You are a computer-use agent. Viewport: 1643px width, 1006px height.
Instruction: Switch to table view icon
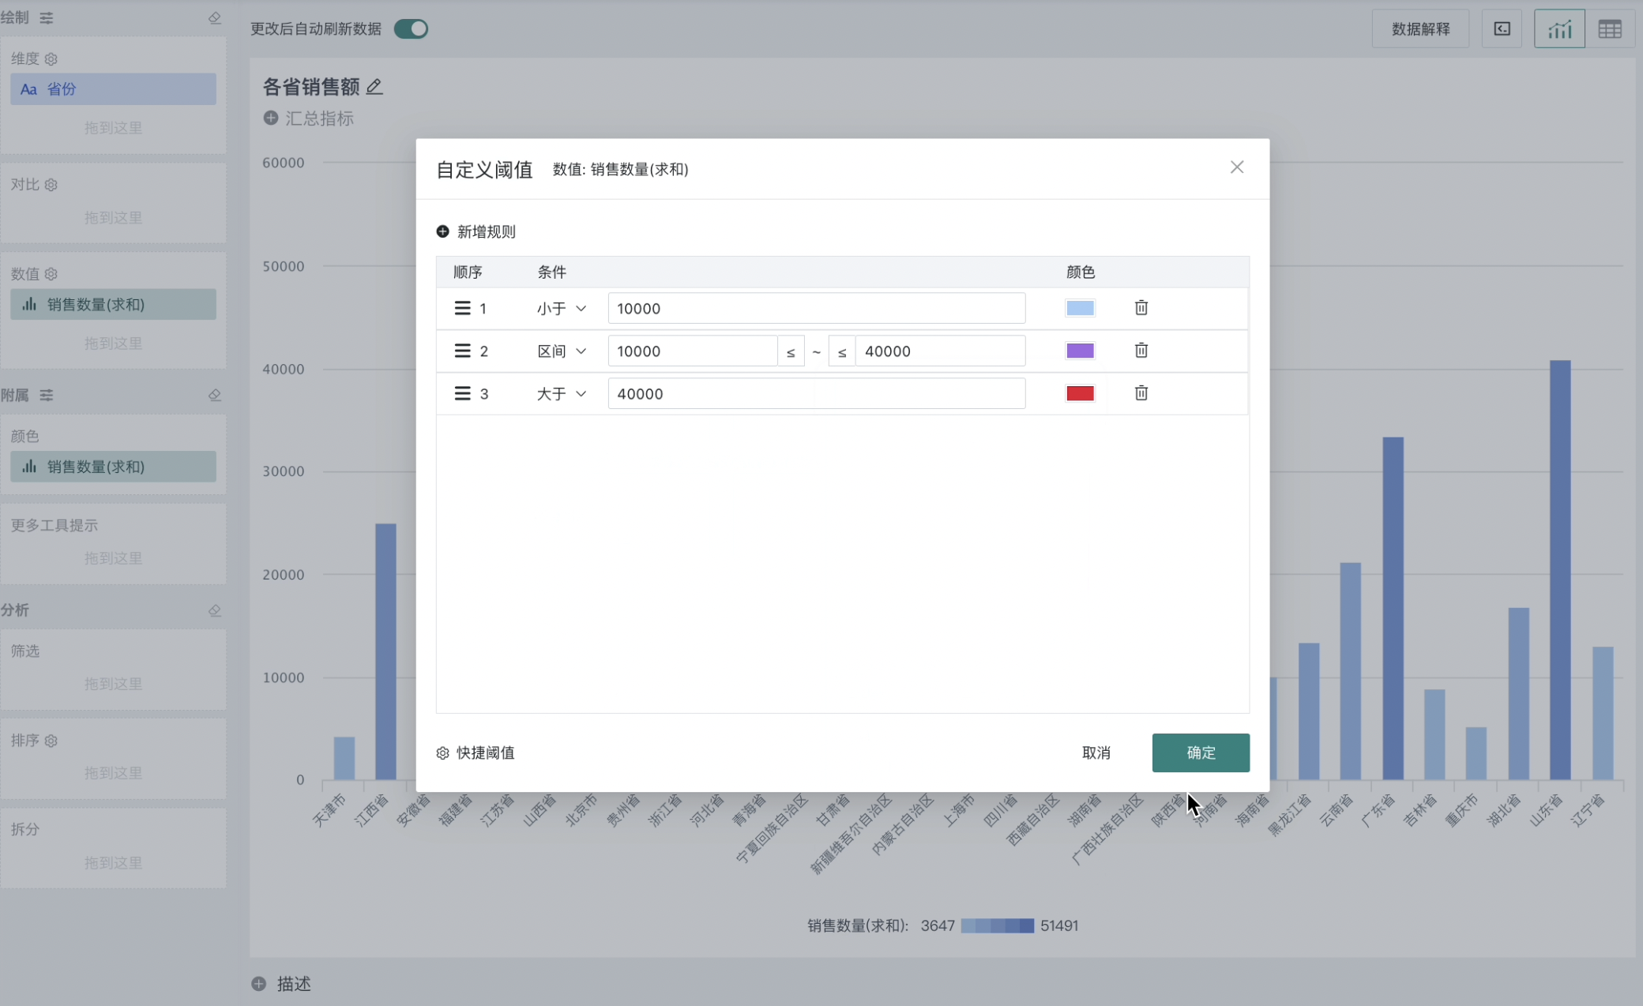point(1609,29)
